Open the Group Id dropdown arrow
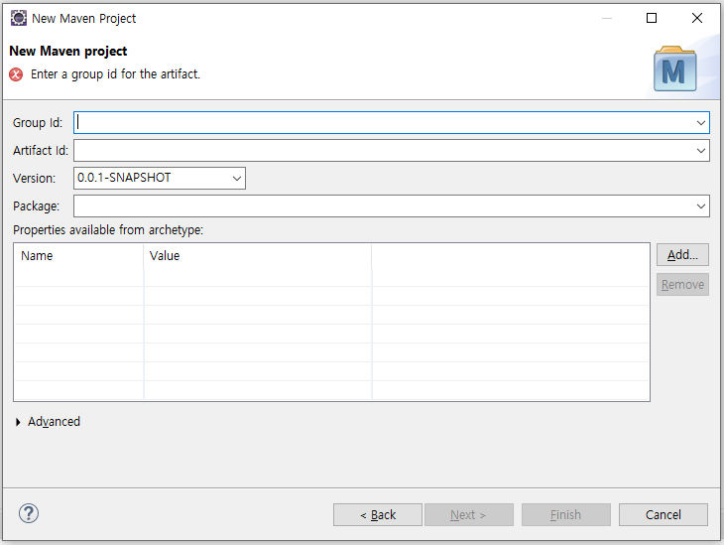The image size is (724, 545). [x=700, y=123]
